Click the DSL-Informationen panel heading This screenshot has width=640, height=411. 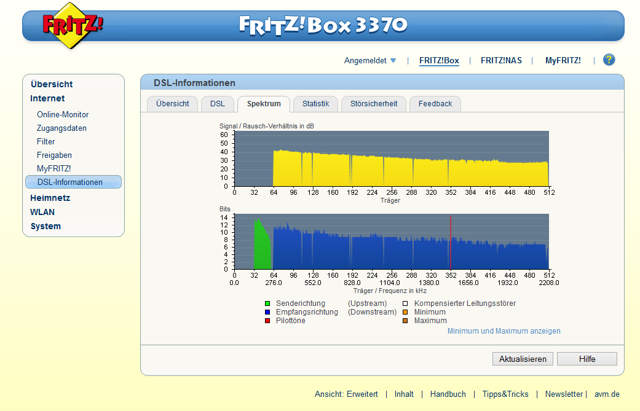pos(194,83)
